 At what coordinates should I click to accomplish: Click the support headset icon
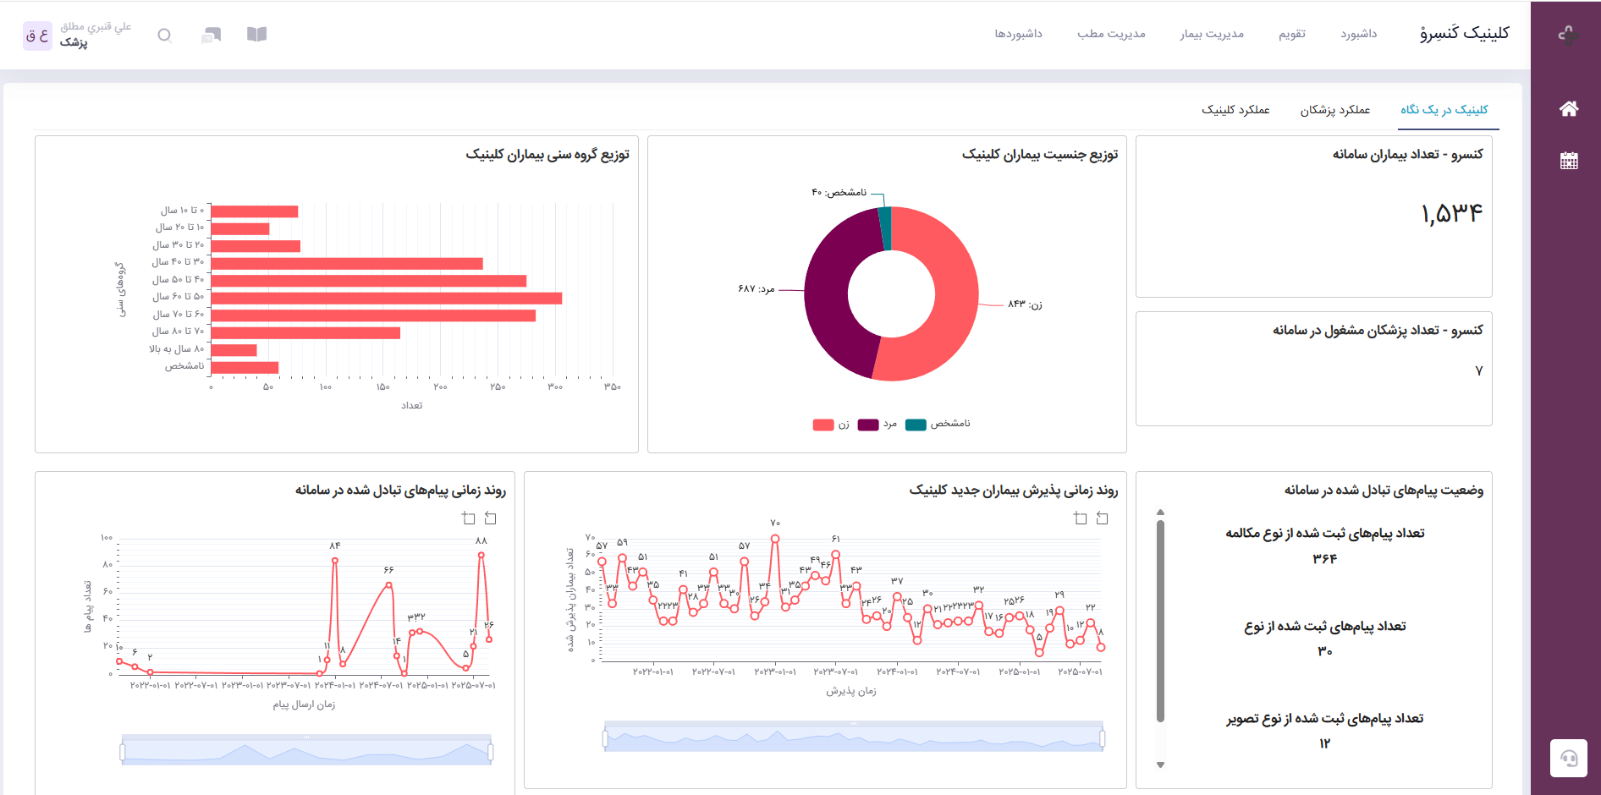pos(1568,758)
